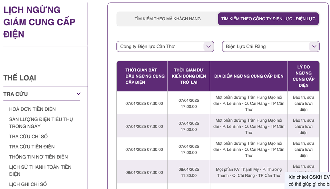
Task: Open Hoá đơn tiền điện link
Action: point(32,109)
